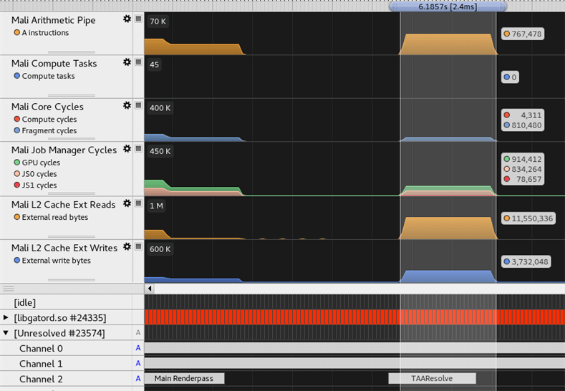The image size is (565, 391).
Task: Open Mali Arithmetic Pipe chart settings gear
Action: click(x=127, y=19)
